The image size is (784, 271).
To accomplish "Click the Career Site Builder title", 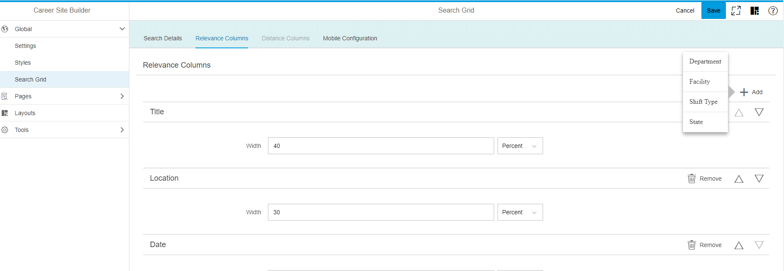I will tap(62, 10).
